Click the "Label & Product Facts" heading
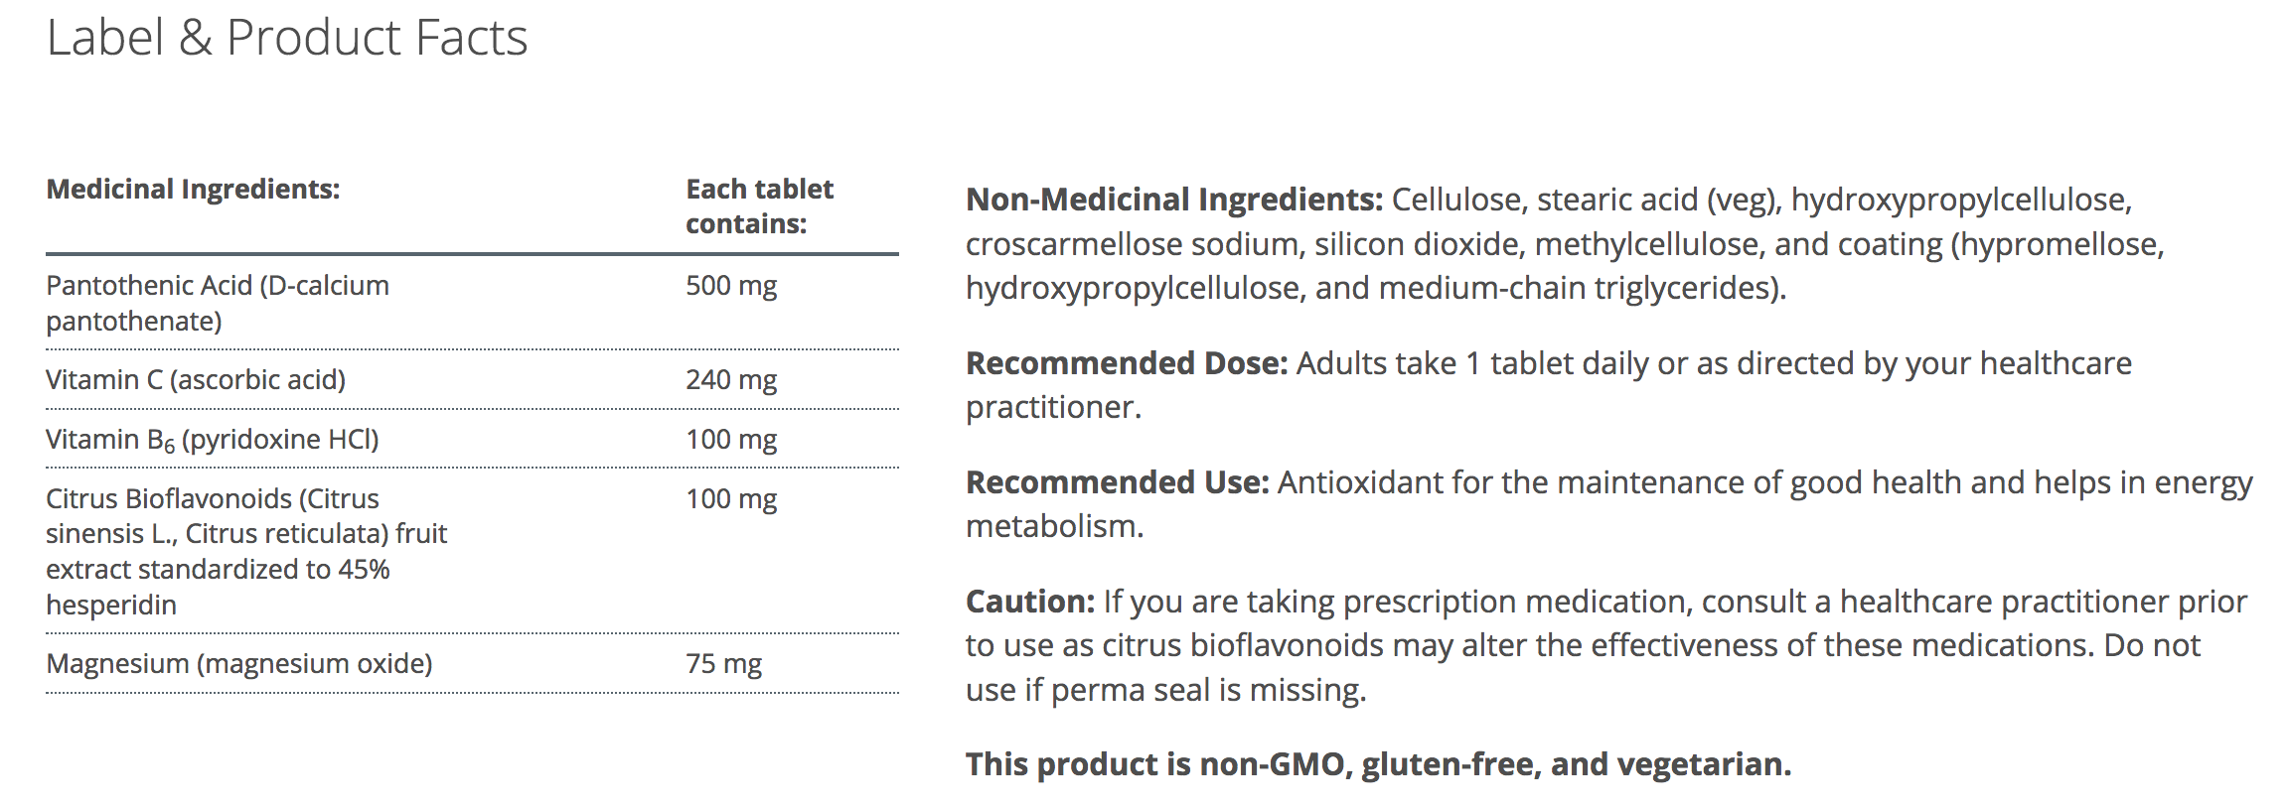Viewport: 2291px width, 810px height. (287, 39)
